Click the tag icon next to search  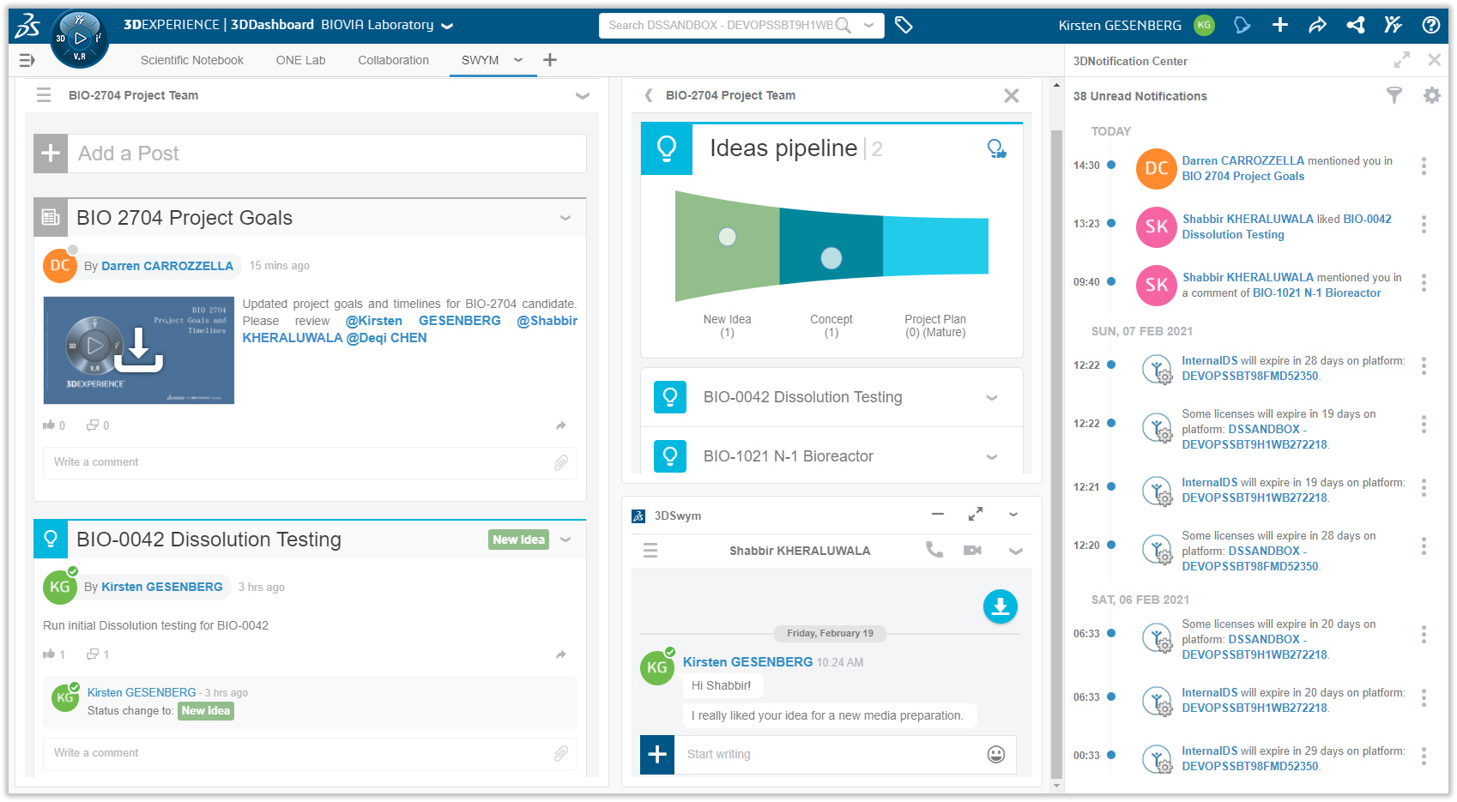click(903, 25)
